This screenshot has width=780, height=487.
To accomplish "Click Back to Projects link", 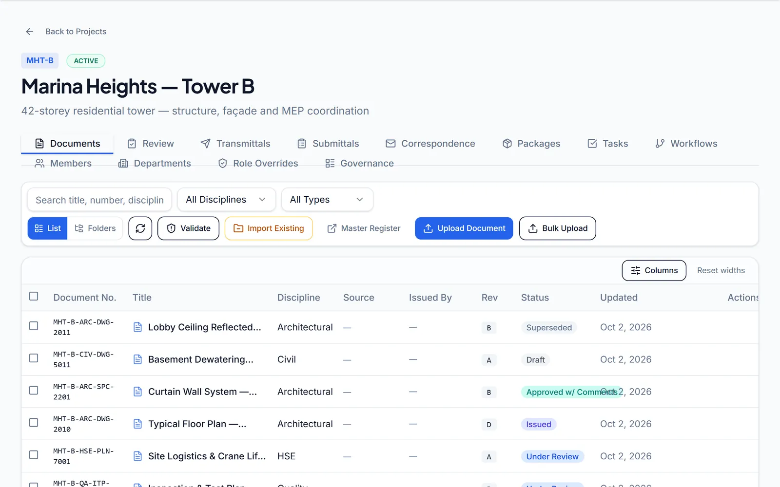I will [x=76, y=32].
